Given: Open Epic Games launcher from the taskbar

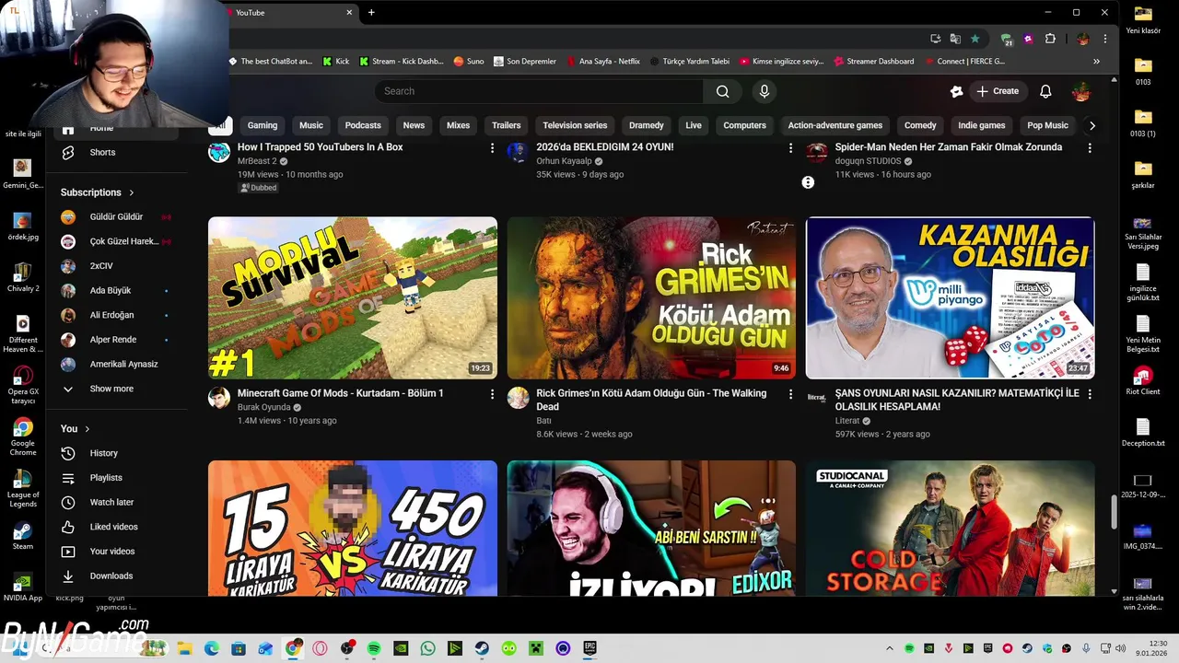Looking at the screenshot, I should click(x=589, y=648).
